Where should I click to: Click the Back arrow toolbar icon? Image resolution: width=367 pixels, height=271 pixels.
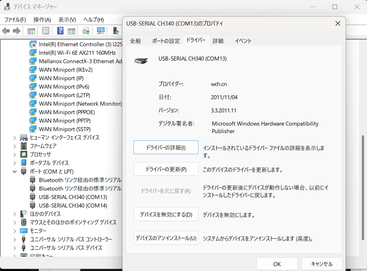[x=6, y=31]
